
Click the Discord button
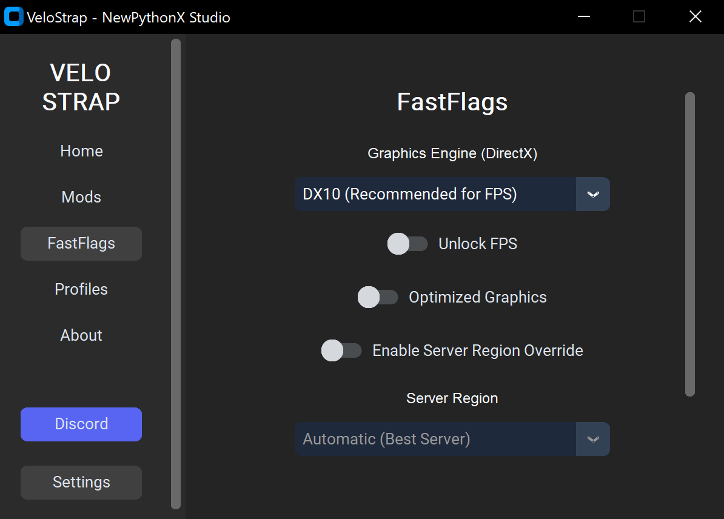tap(81, 424)
